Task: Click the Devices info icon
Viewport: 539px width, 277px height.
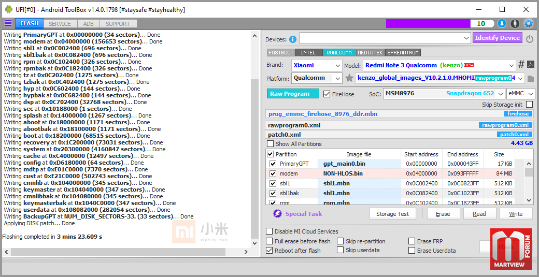Action: (292, 39)
